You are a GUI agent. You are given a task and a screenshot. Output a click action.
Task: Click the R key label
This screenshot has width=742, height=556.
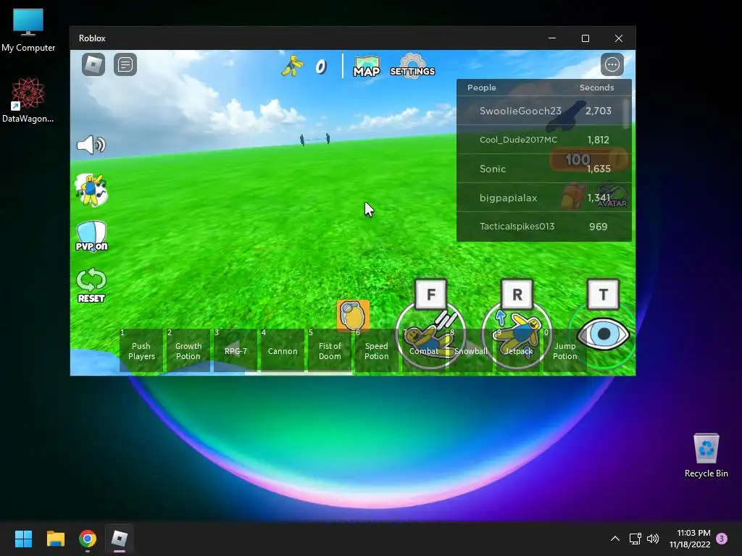[x=517, y=295]
